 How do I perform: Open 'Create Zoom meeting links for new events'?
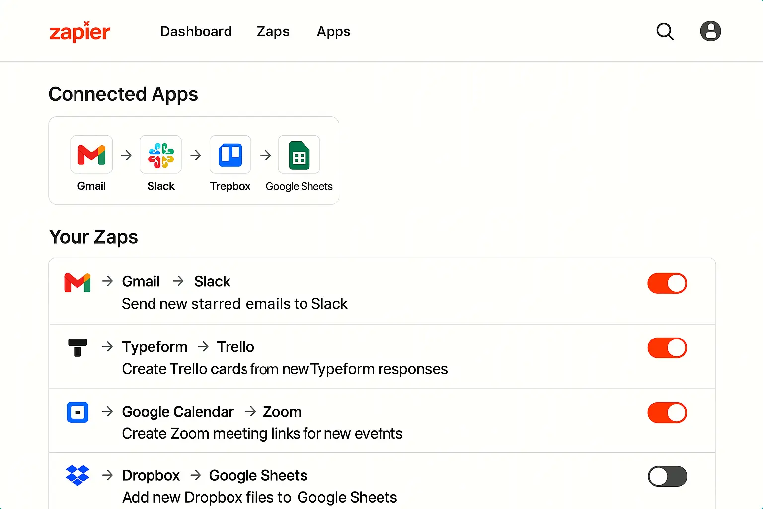[262, 433]
